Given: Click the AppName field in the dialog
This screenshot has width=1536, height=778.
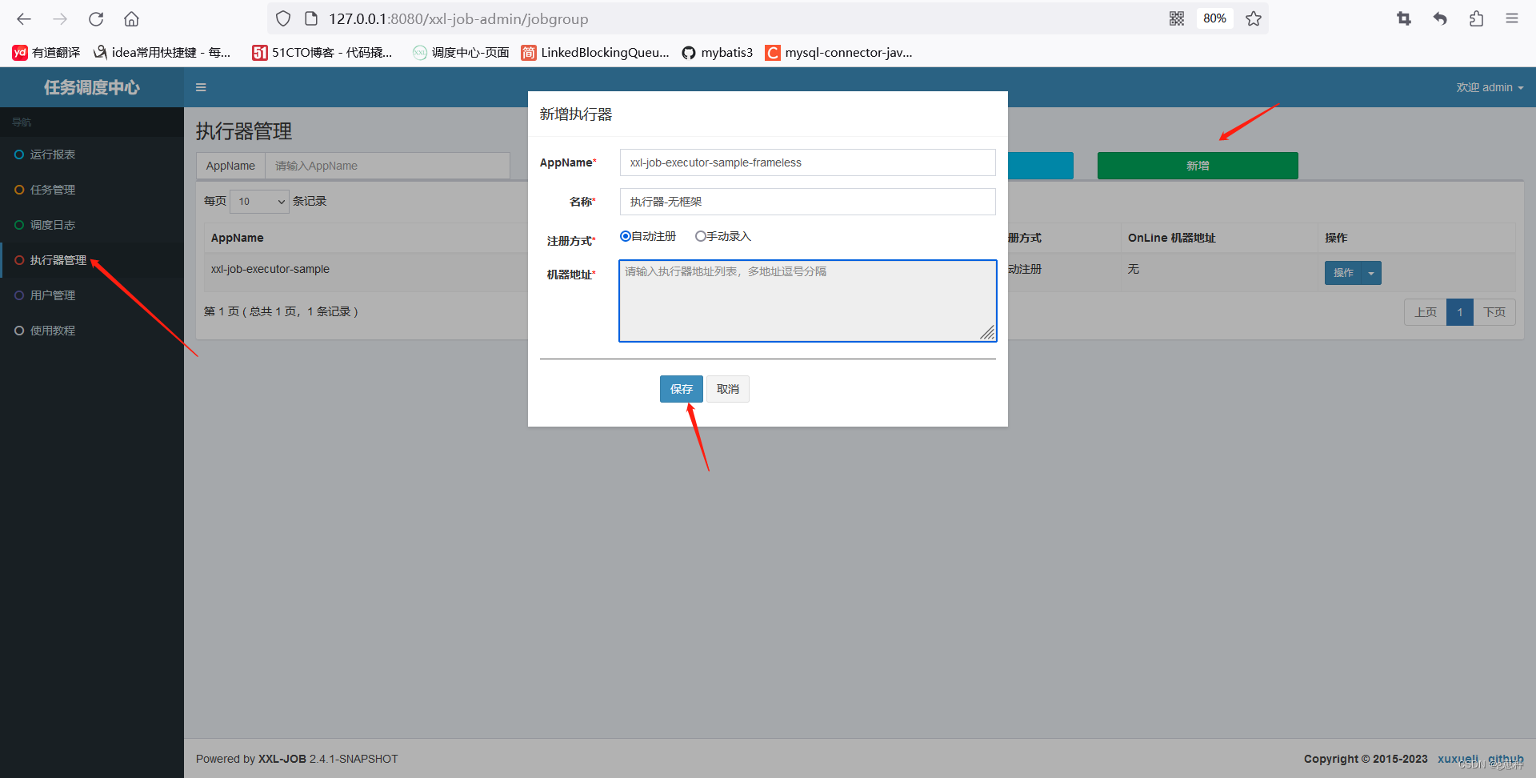Looking at the screenshot, I should (807, 162).
